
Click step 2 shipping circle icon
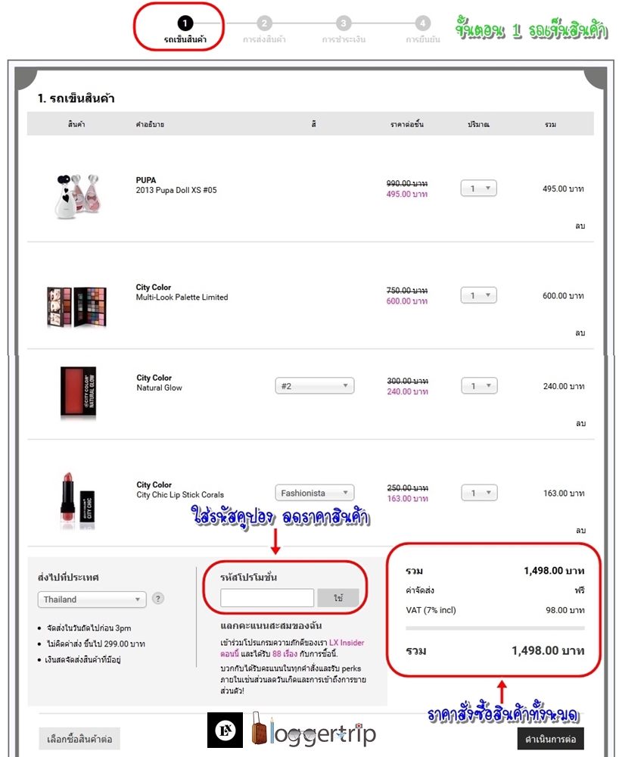tap(264, 23)
